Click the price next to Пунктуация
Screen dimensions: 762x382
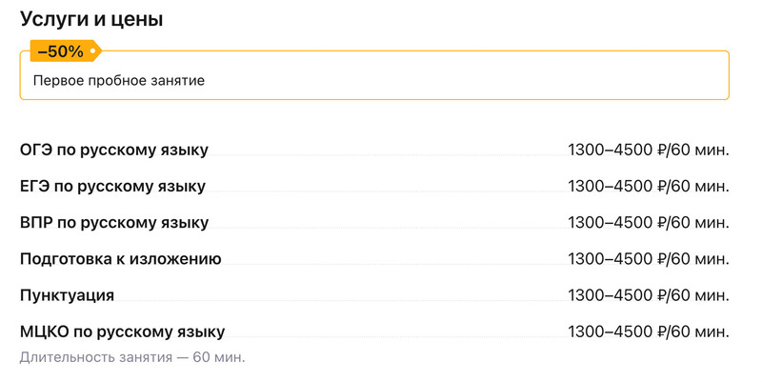(x=648, y=295)
